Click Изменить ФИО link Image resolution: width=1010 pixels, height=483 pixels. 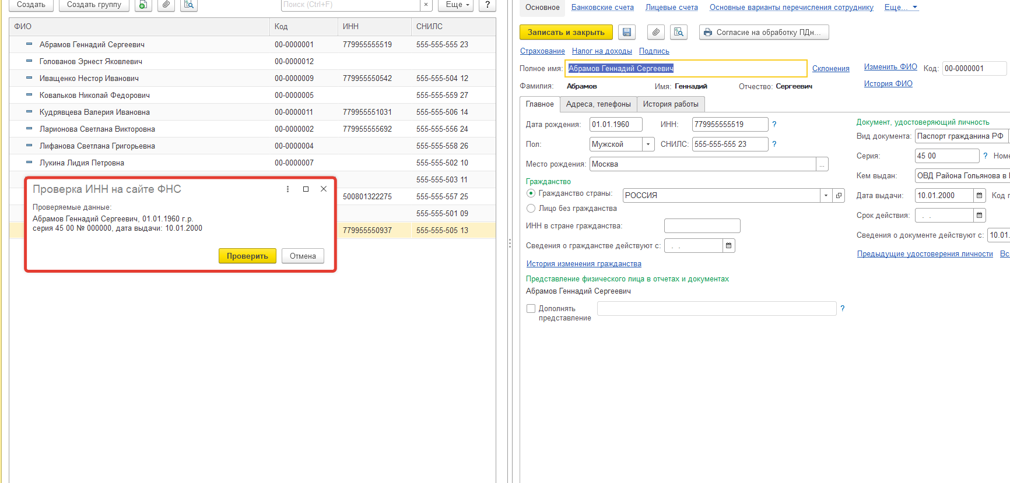[890, 66]
